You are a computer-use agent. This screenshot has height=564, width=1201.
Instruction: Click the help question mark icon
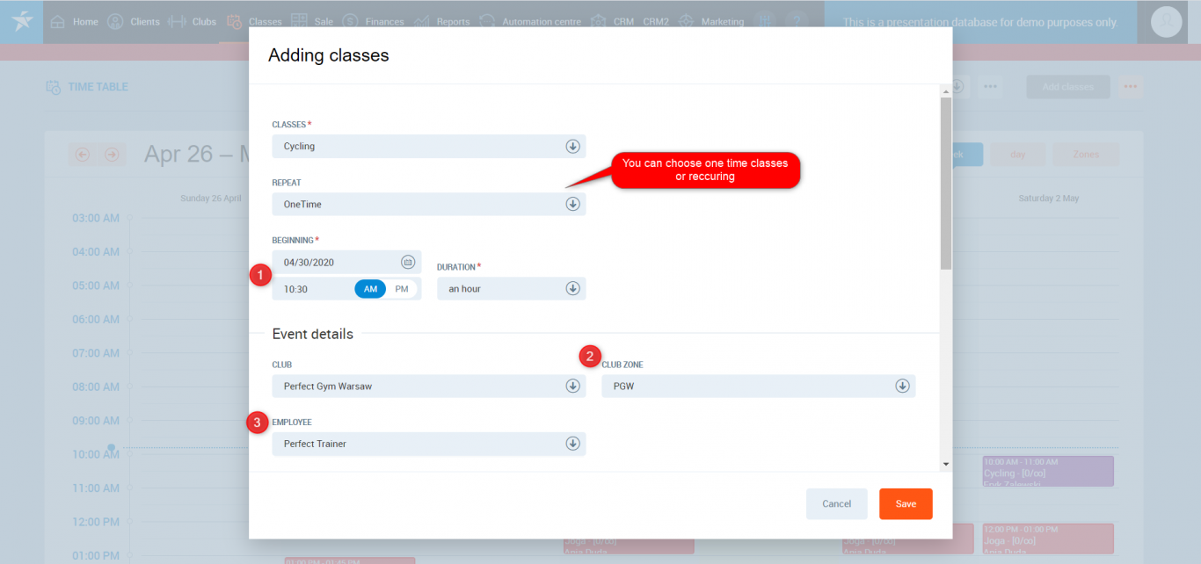tap(797, 21)
